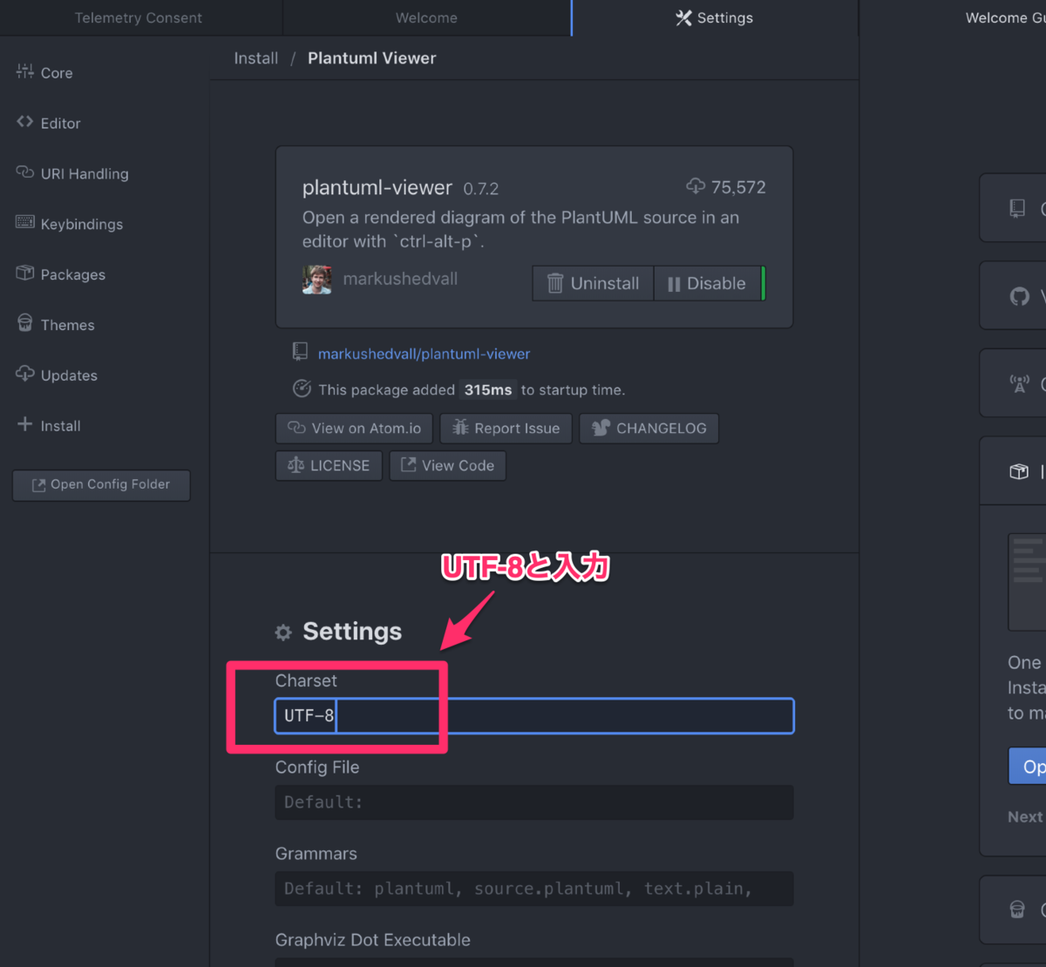This screenshot has height=967, width=1046.
Task: Click the Open Config Folder button
Action: 101,485
